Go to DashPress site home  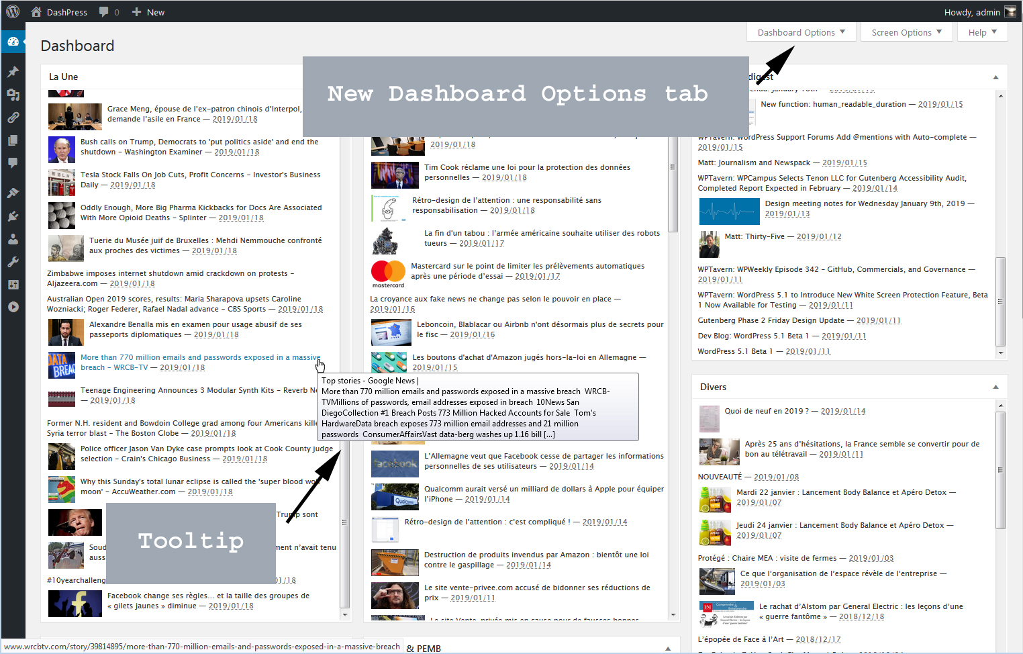click(x=59, y=12)
